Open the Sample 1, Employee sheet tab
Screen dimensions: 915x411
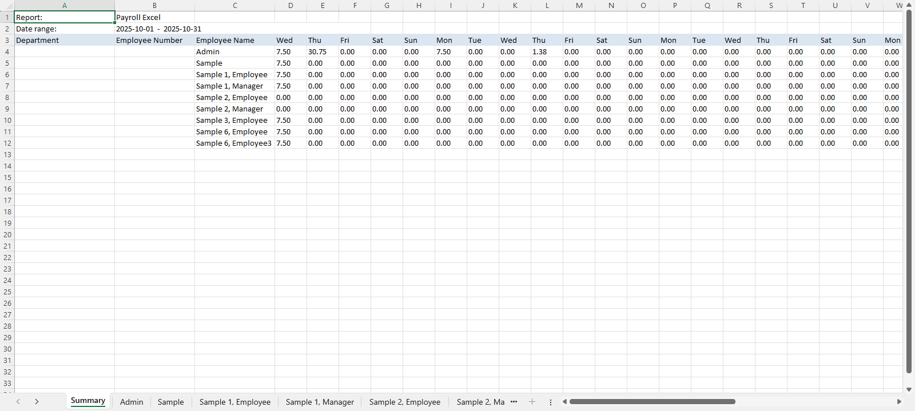[235, 402]
